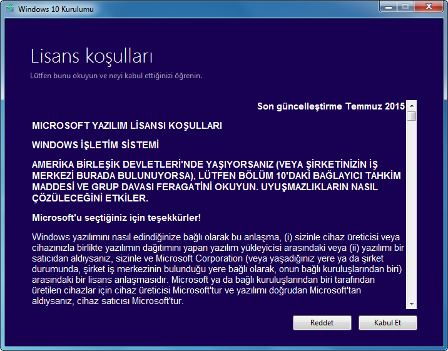Click the scrollbar up arrow

point(412,106)
